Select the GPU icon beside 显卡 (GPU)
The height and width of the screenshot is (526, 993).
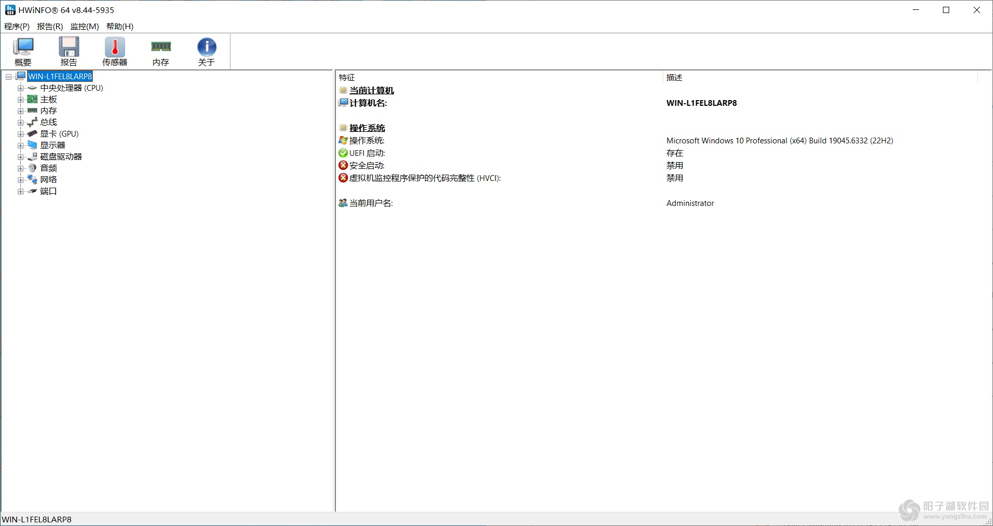pos(32,133)
